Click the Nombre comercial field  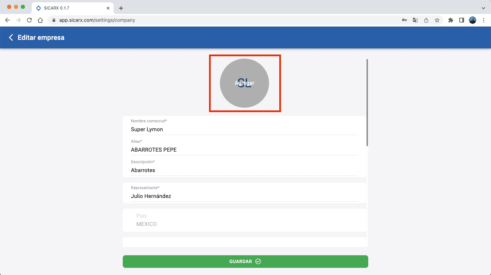(x=244, y=129)
